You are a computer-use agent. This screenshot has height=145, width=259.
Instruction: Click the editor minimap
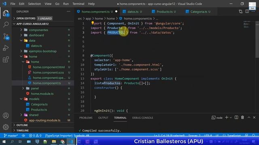[247, 25]
